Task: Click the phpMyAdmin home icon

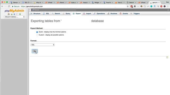Action: 9,14
